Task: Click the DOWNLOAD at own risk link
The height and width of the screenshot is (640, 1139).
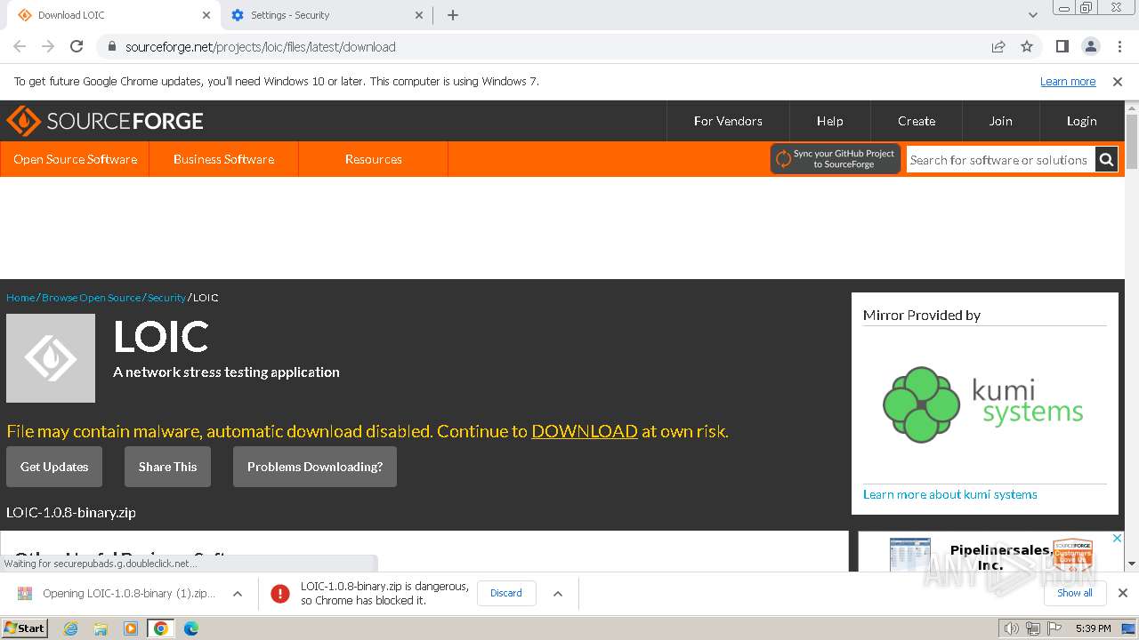Action: 585,431
